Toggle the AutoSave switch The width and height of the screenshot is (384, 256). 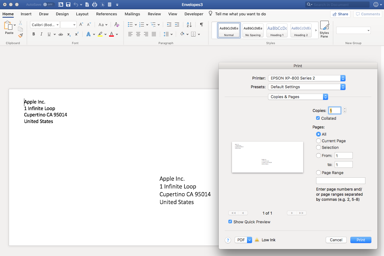pyautogui.click(x=48, y=5)
